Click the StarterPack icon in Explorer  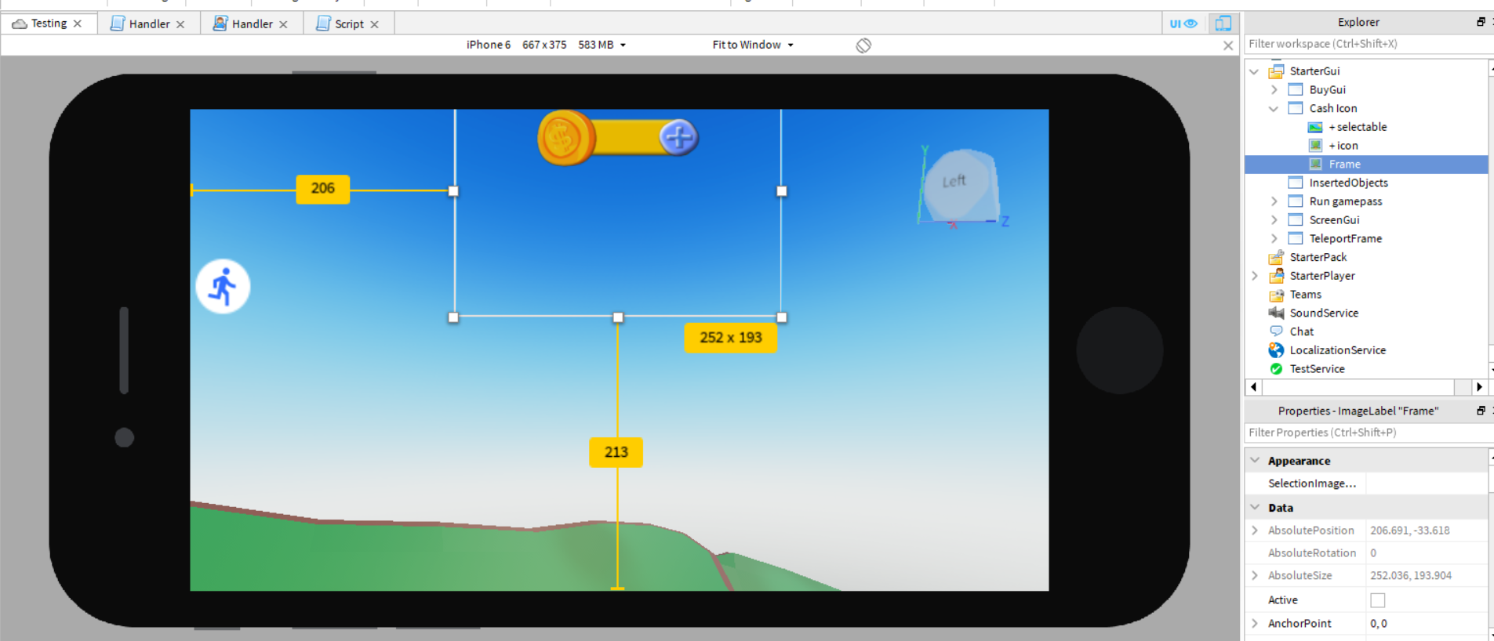click(x=1277, y=257)
